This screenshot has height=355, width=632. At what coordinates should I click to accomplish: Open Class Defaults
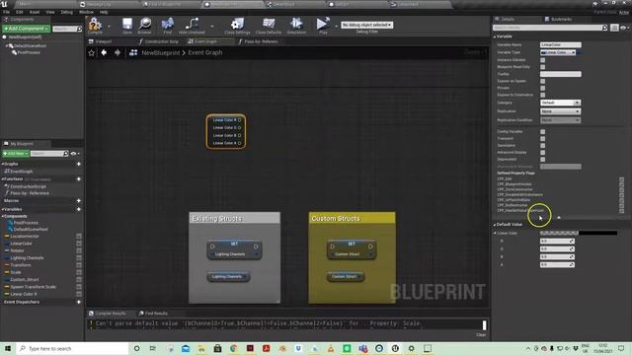[x=269, y=25]
